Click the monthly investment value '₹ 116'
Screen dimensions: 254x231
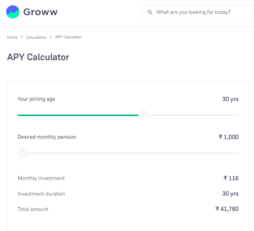(x=231, y=178)
